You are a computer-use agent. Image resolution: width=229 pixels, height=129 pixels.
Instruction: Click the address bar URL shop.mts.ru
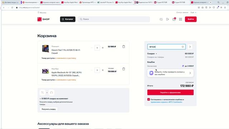(x=29, y=8)
